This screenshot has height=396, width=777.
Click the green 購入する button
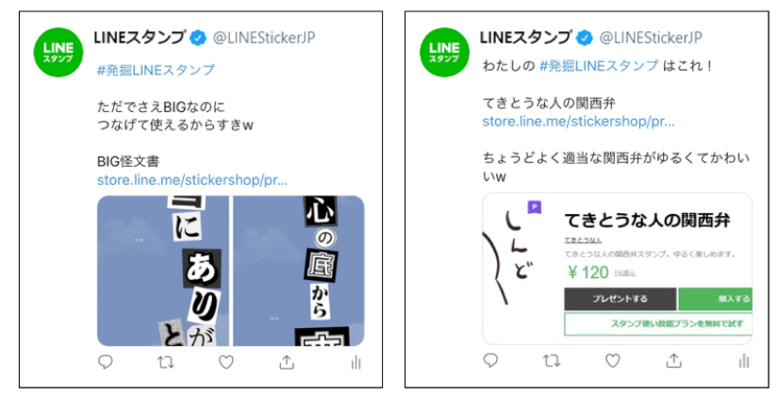pyautogui.click(x=715, y=299)
